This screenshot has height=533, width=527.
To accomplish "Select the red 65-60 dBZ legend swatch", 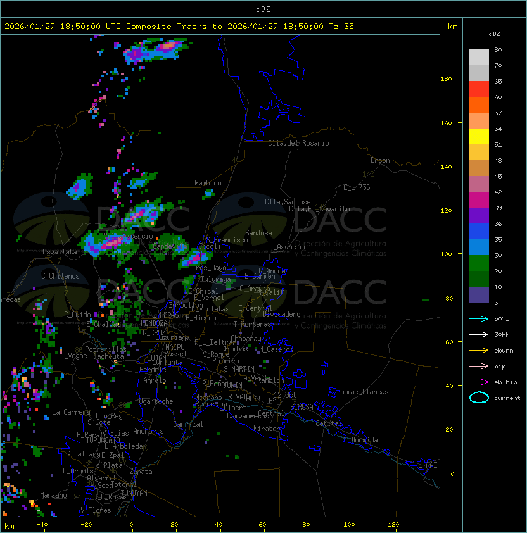I will [479, 89].
